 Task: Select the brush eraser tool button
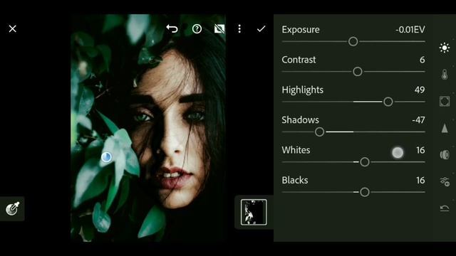coord(12,208)
